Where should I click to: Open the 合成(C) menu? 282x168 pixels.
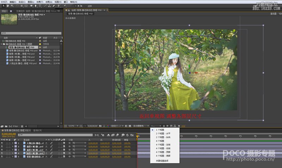click(x=22, y=2)
